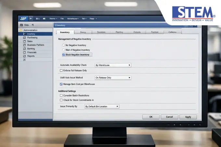Select Reports in sidebar
Screen dimensions: 221x147
(31, 56)
